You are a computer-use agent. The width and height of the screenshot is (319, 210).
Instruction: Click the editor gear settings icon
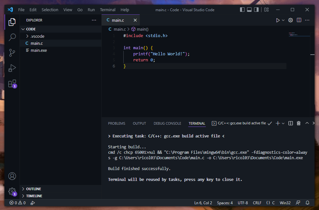tap(291, 20)
